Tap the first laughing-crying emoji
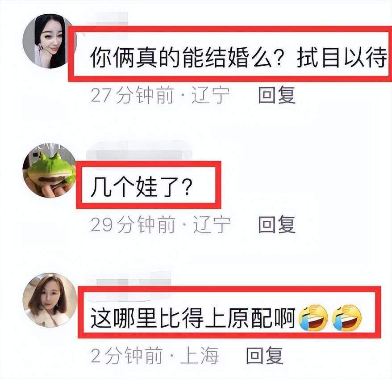The width and height of the screenshot is (392, 379). [313, 318]
